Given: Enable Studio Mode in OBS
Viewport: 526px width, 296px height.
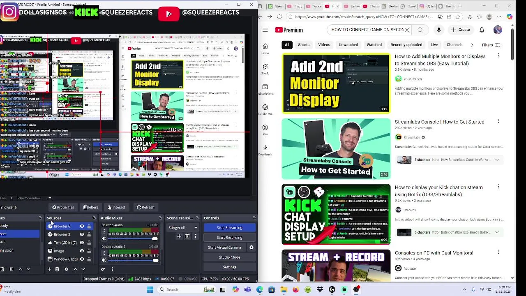Looking at the screenshot, I should click(229, 257).
